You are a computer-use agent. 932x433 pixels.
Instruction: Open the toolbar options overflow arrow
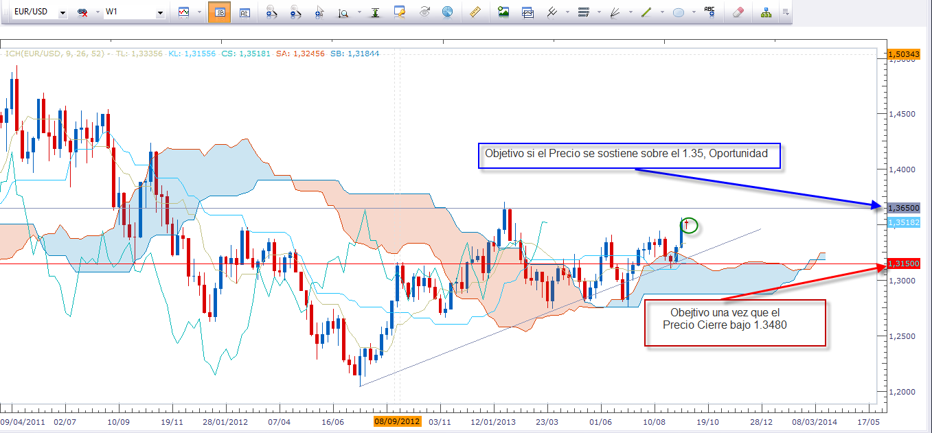click(x=785, y=12)
